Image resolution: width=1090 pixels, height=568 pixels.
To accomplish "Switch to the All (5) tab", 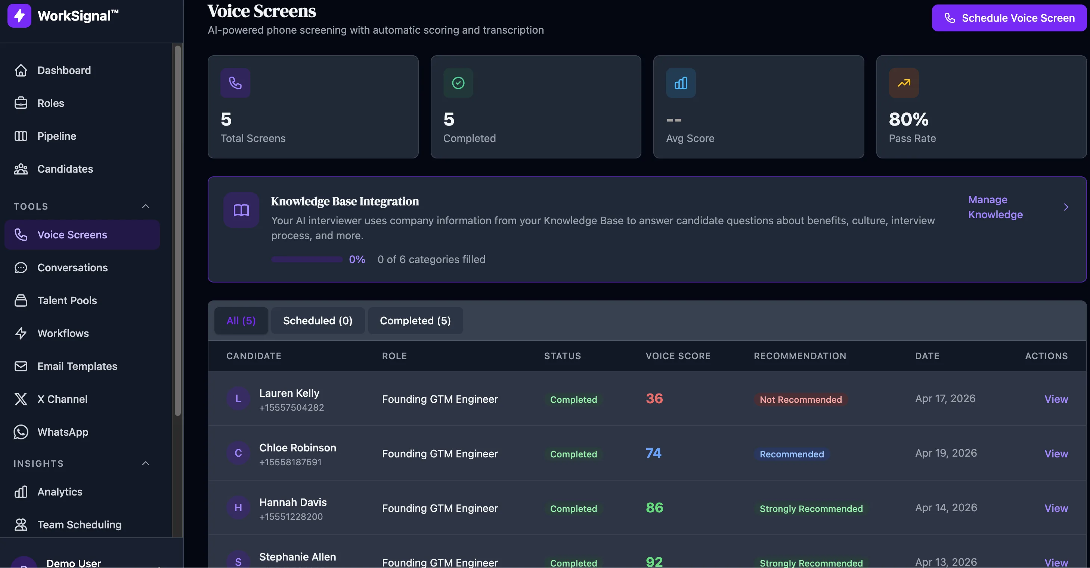I will click(x=241, y=320).
